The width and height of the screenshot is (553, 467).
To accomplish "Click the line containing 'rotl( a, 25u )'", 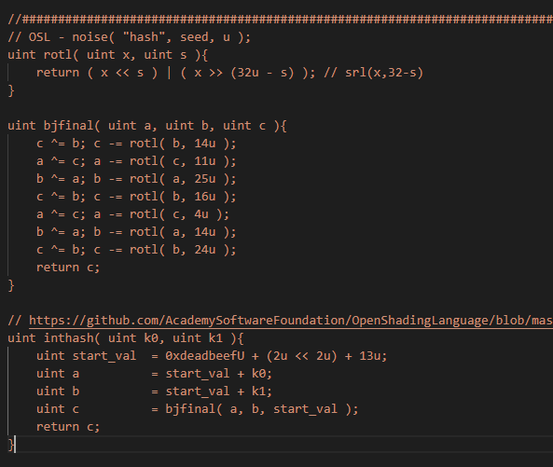I will [x=136, y=179].
